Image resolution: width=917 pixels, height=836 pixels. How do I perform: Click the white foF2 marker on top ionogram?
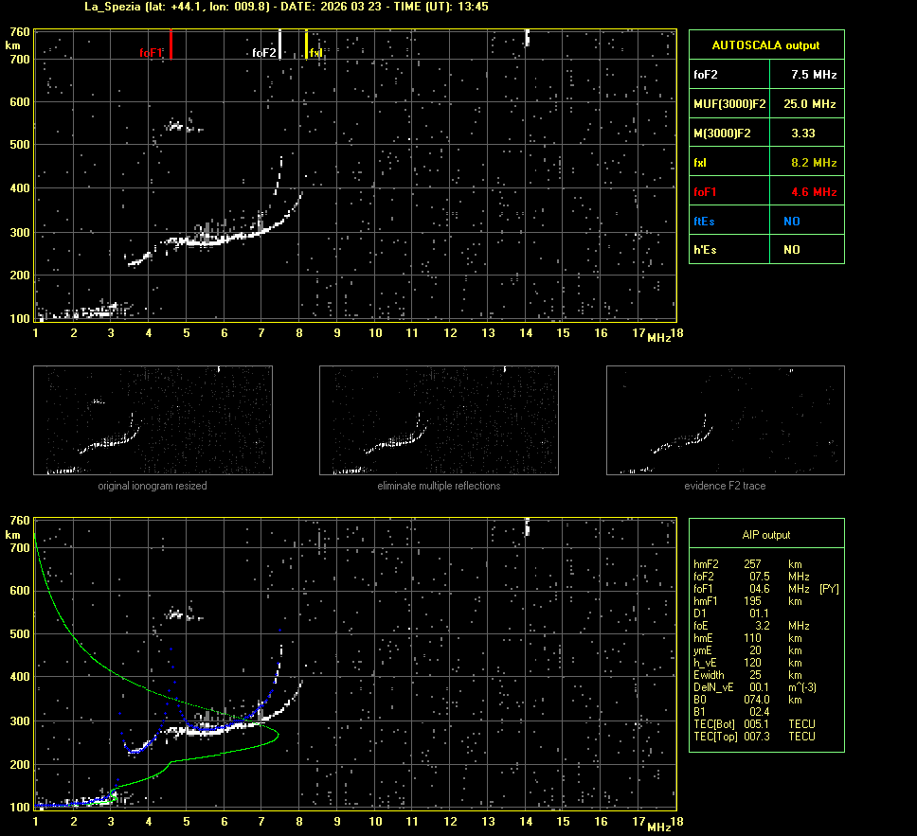(x=279, y=44)
